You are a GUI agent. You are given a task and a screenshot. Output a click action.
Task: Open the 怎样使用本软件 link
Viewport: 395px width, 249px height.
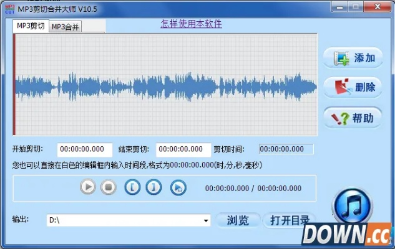tap(191, 24)
